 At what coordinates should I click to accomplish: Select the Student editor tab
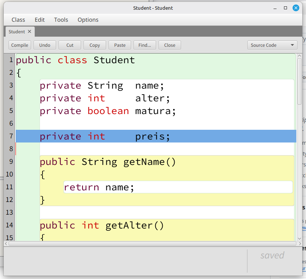(16, 32)
